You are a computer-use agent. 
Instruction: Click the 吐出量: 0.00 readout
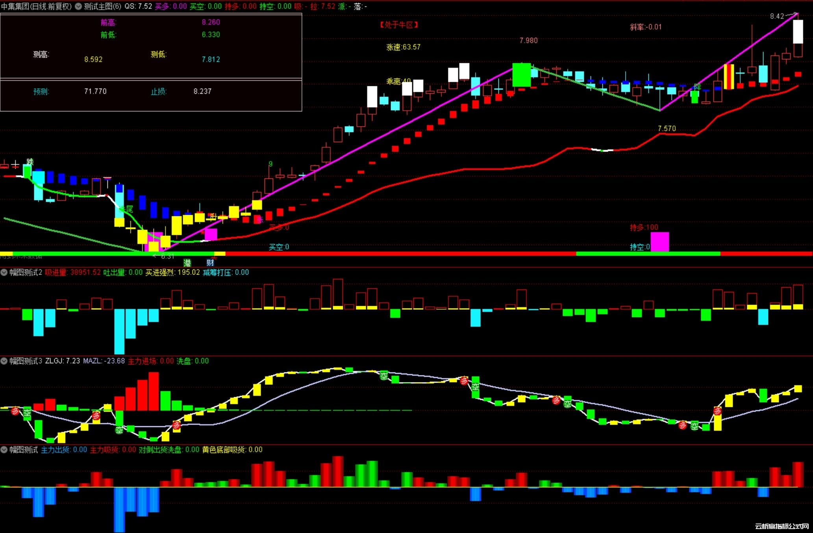pos(123,272)
